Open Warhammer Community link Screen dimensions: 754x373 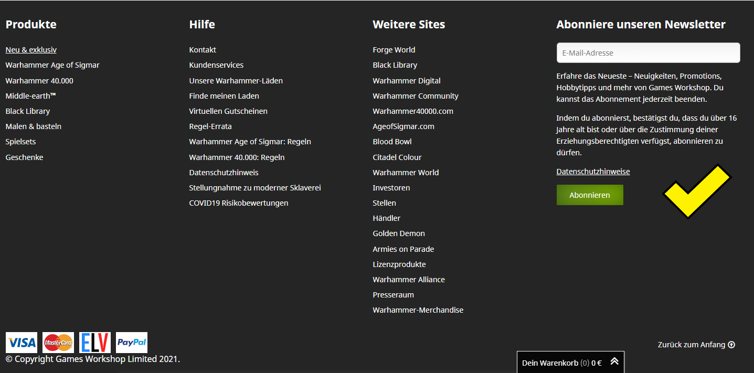[416, 96]
